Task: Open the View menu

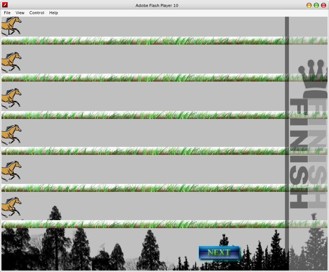Action: [20, 13]
